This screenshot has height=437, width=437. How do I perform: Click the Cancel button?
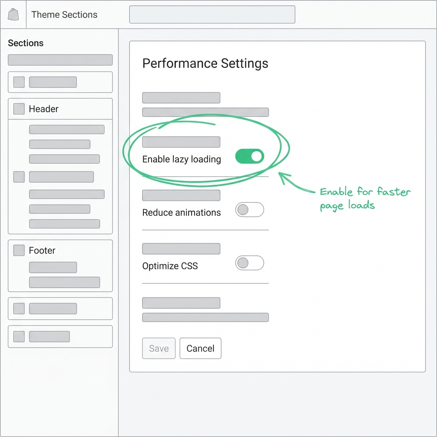pyautogui.click(x=200, y=348)
